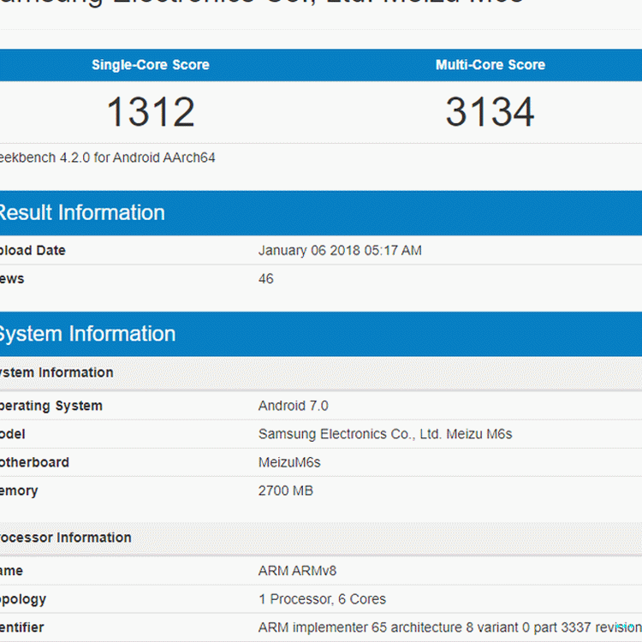This screenshot has width=642, height=642.
Task: Click the Motherboard row label
Action: tap(34, 462)
